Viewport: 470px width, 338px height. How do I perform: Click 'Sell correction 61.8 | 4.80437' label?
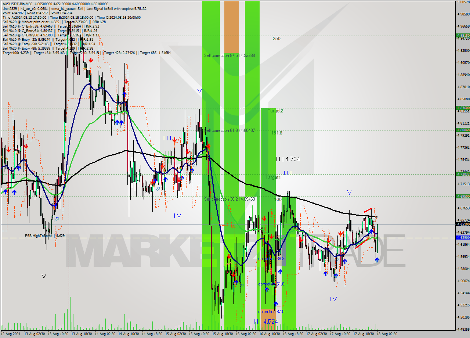click(x=229, y=130)
